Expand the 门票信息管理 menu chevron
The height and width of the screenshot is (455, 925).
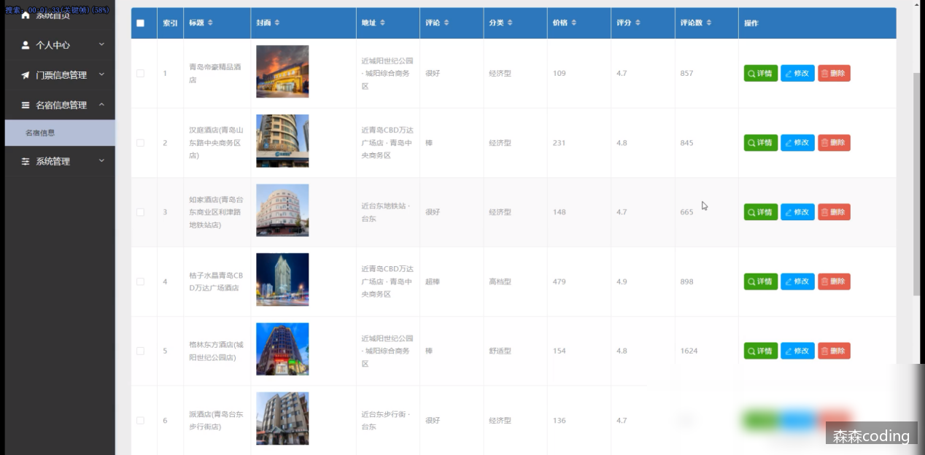(x=101, y=74)
